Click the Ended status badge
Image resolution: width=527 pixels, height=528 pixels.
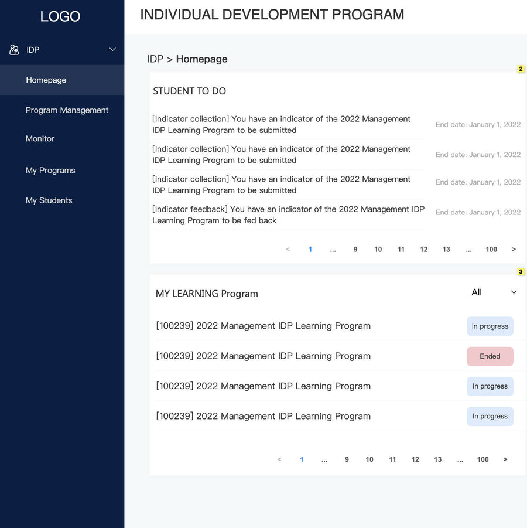490,356
